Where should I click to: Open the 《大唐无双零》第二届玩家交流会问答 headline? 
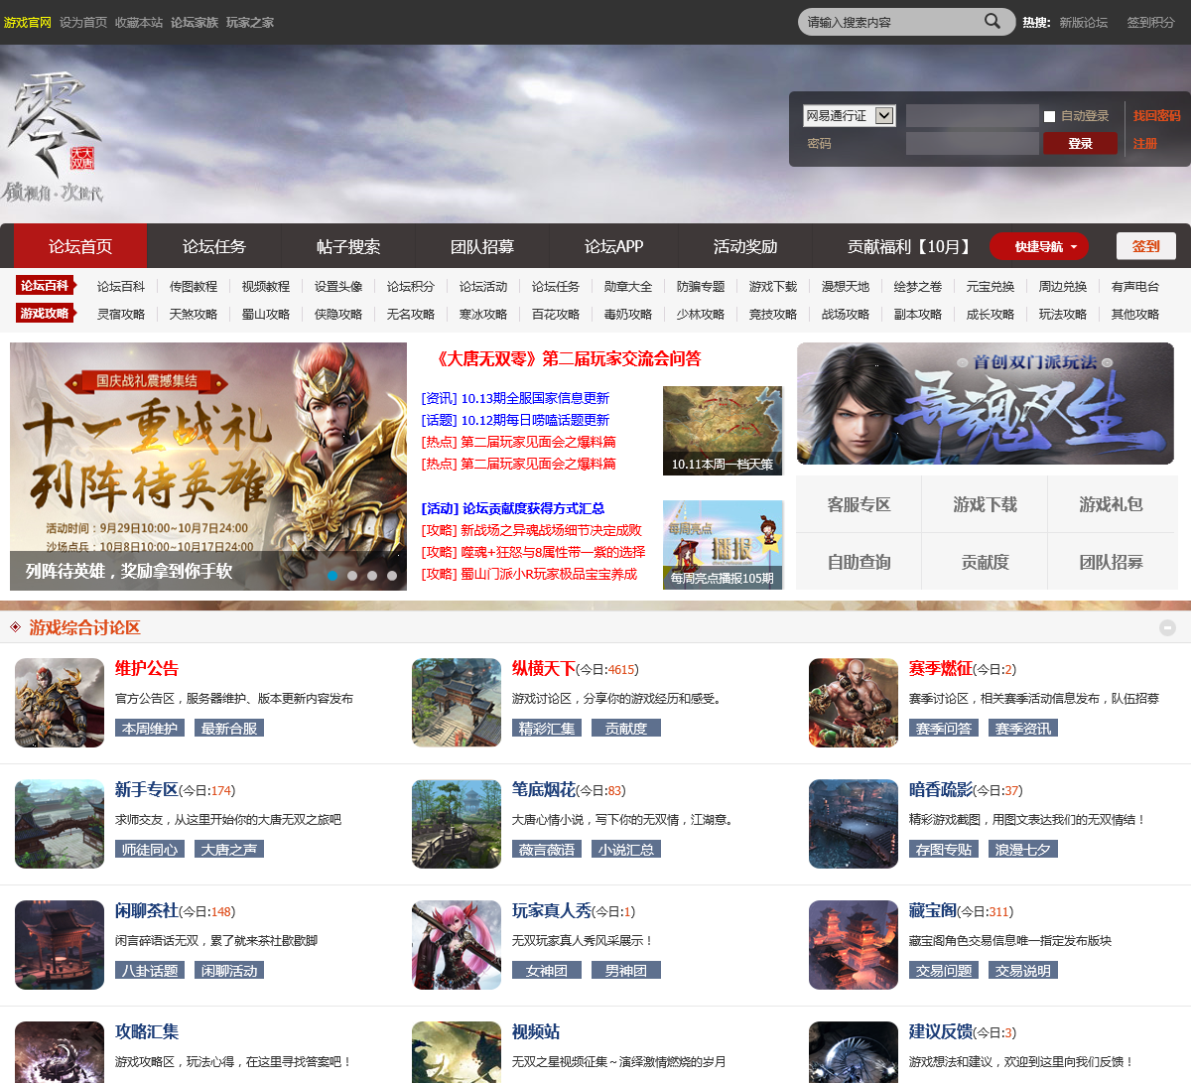tap(569, 358)
